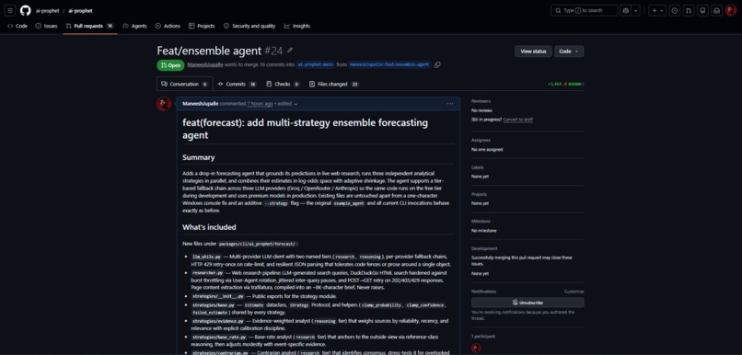
Task: Click the Development sidebar heading
Action: pos(483,248)
